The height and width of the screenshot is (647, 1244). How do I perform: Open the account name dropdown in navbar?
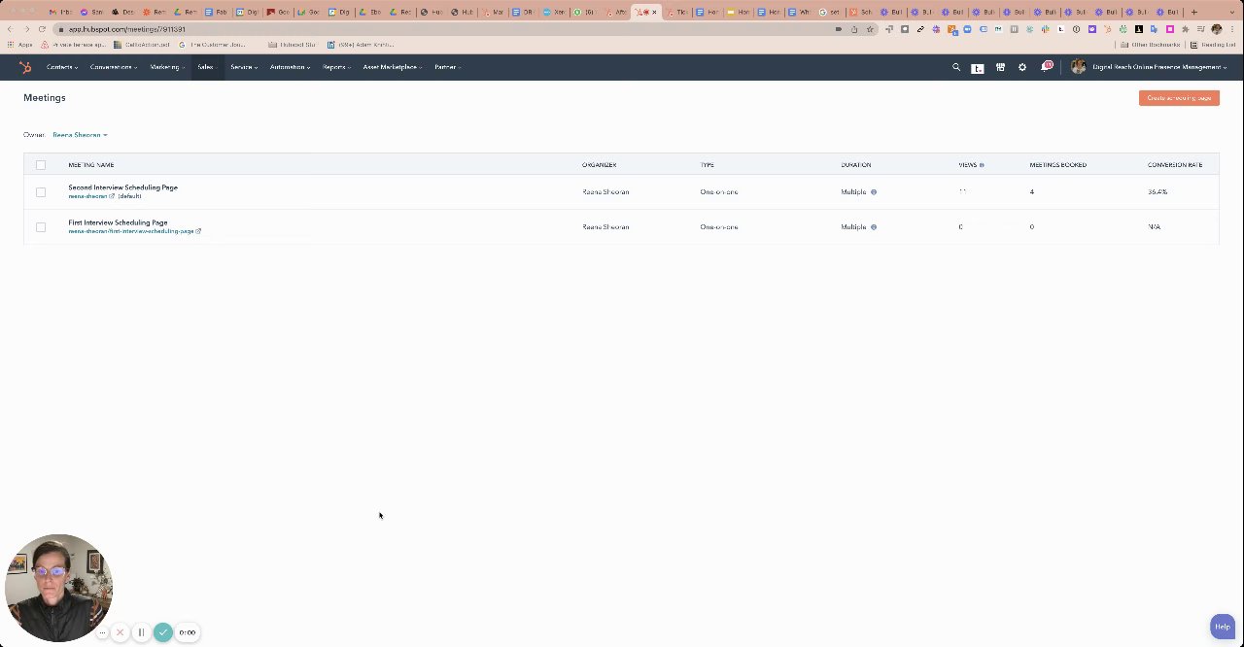coord(1159,67)
